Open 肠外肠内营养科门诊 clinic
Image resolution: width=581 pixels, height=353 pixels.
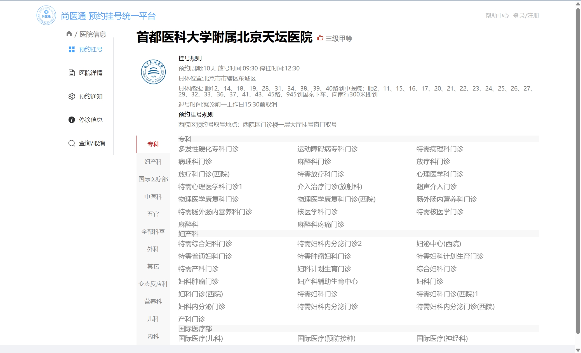446,199
